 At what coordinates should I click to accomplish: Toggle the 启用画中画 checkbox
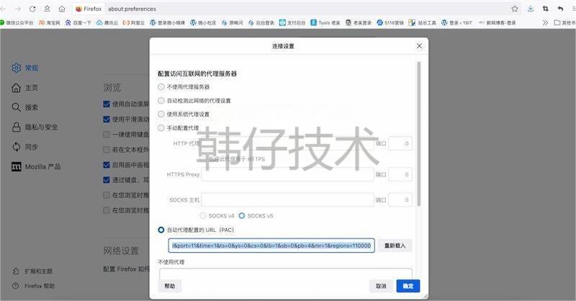pyautogui.click(x=107, y=165)
